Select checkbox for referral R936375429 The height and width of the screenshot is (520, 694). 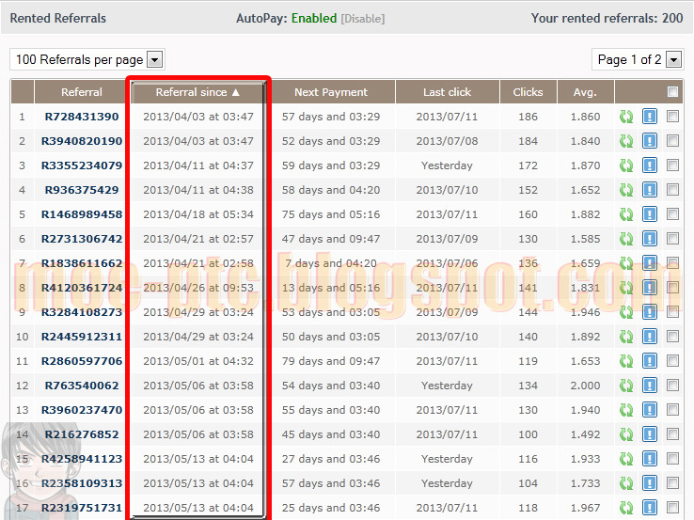[x=672, y=189]
